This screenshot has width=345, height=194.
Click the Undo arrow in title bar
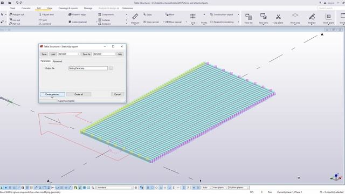pos(17,3)
